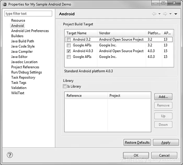This screenshot has width=183, height=165.
Task: Click the forward navigation arrow icon
Action: click(x=165, y=14)
